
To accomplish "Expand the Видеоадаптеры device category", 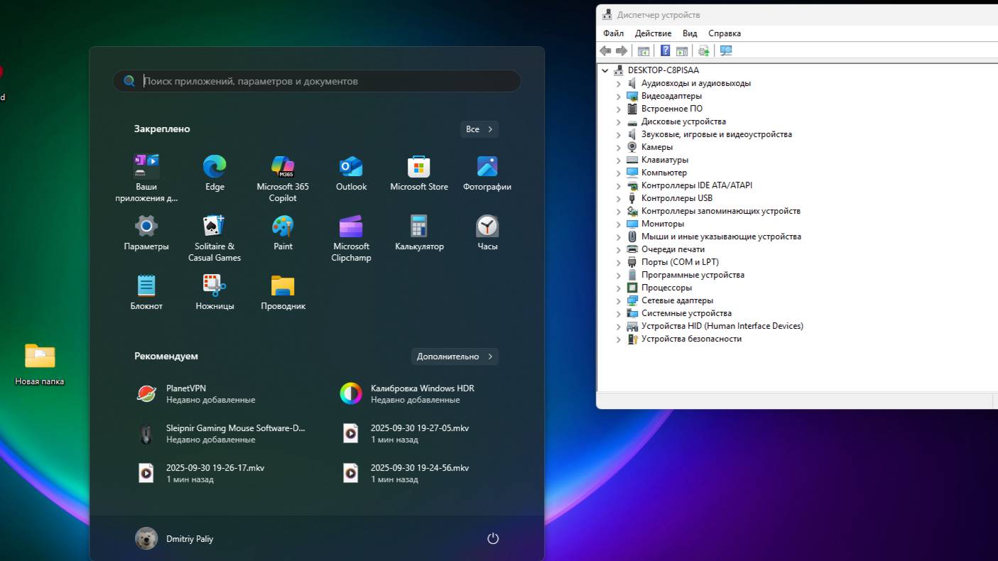I will (x=618, y=97).
